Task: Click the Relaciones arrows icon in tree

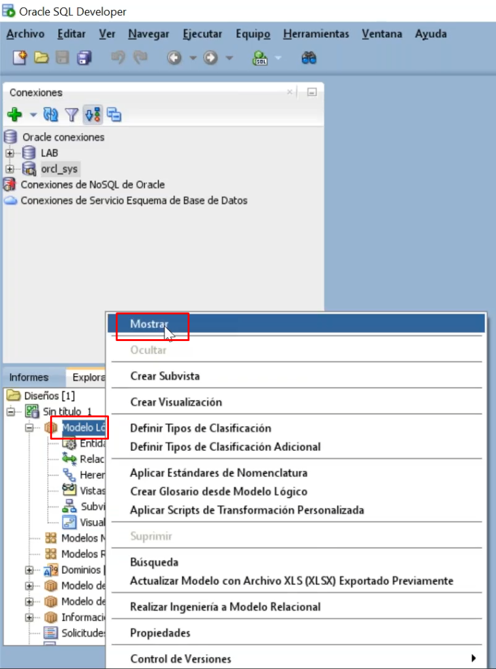Action: tap(69, 459)
